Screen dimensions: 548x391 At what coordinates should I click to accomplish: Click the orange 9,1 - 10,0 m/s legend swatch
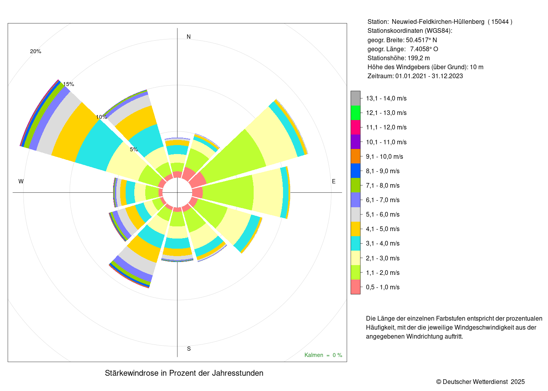355,156
